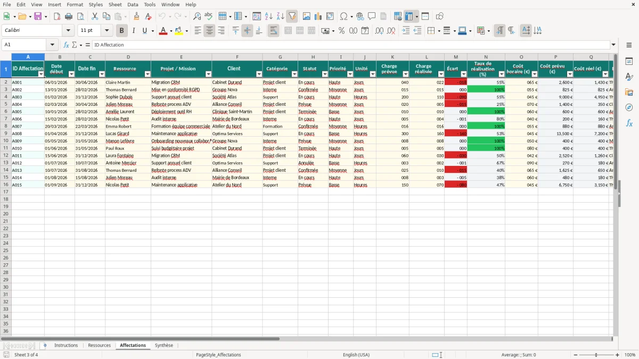Apply Percent number format
This screenshot has width=639, height=359.
click(341, 31)
